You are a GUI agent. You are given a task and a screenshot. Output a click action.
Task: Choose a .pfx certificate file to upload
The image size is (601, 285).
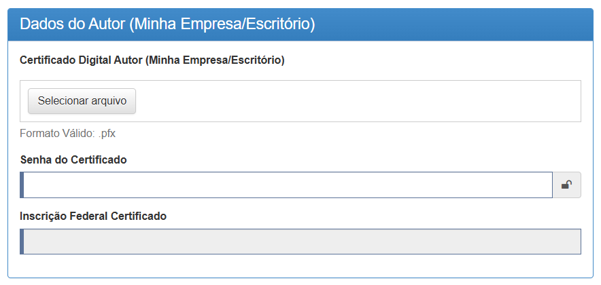[82, 100]
